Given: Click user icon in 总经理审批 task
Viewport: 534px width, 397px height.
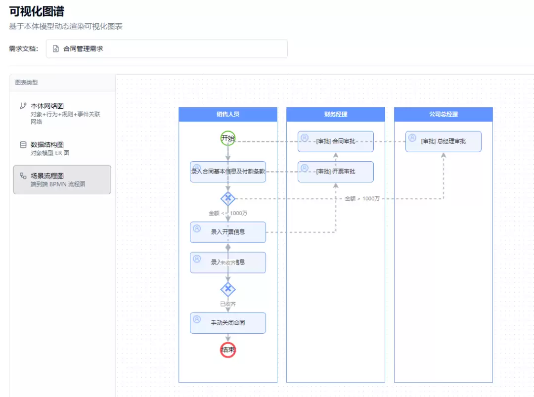Looking at the screenshot, I should (412, 137).
